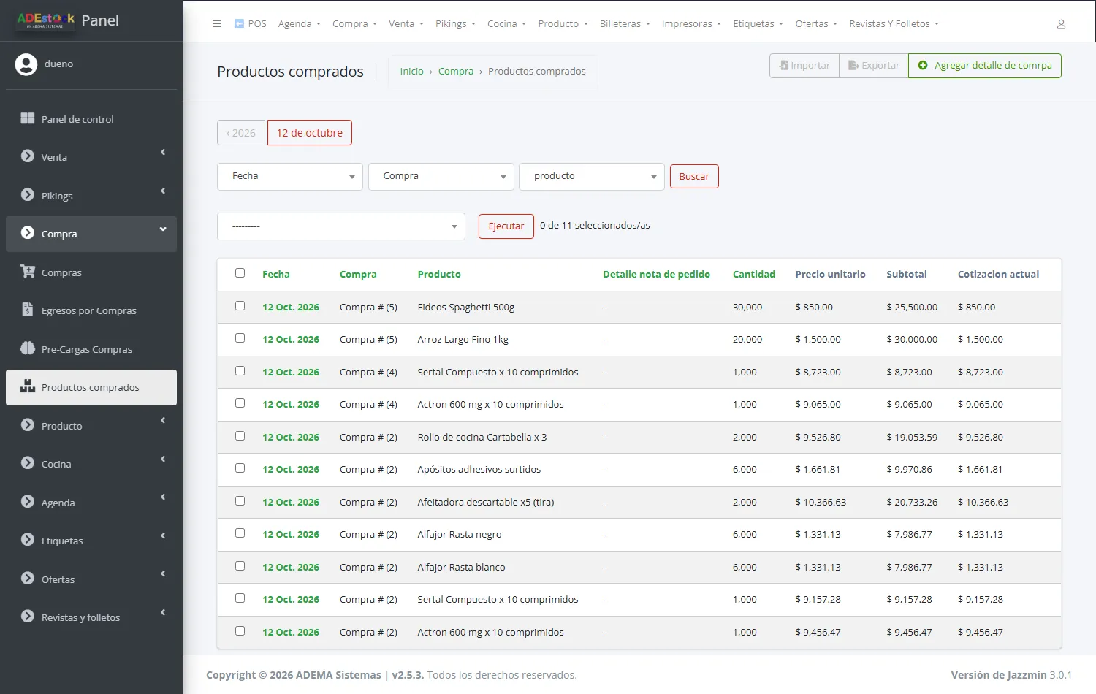This screenshot has width=1096, height=694.
Task: Click the Buscar button
Action: [x=694, y=177]
